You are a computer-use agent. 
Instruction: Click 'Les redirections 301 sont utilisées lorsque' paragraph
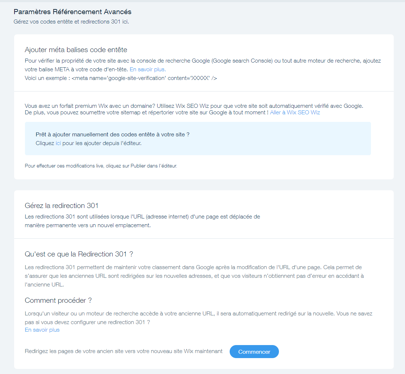click(142, 221)
